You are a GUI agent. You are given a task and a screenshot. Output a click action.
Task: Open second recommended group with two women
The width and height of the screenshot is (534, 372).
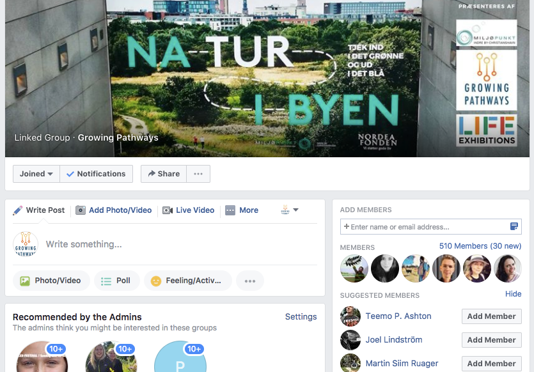click(x=111, y=357)
